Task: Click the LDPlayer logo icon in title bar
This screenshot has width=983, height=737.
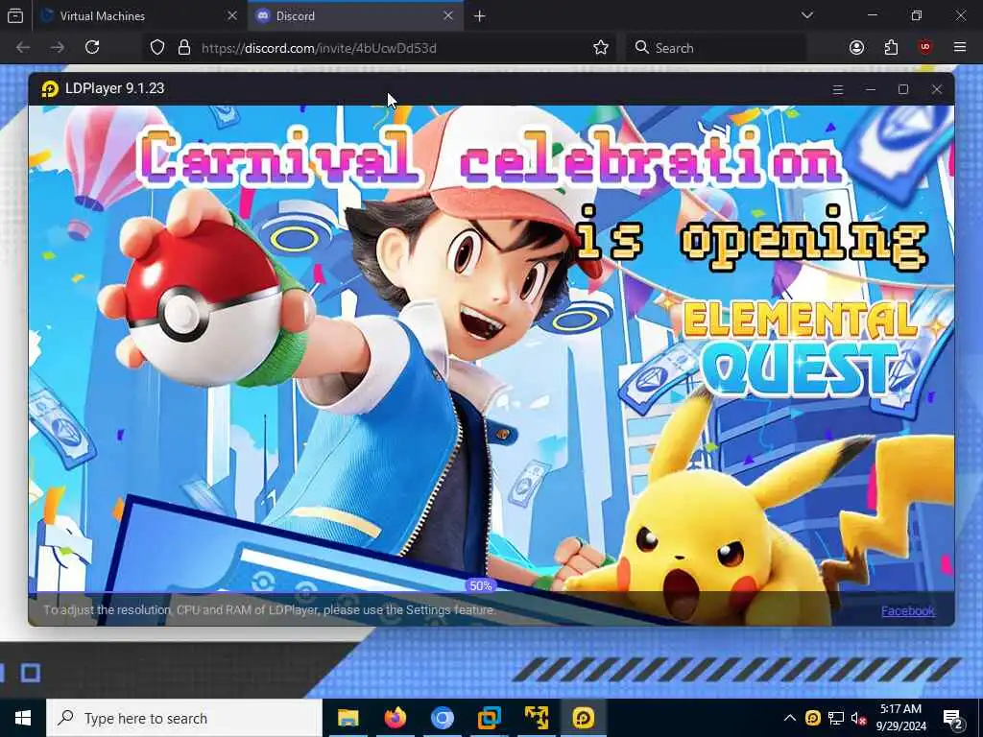Action: coord(50,89)
